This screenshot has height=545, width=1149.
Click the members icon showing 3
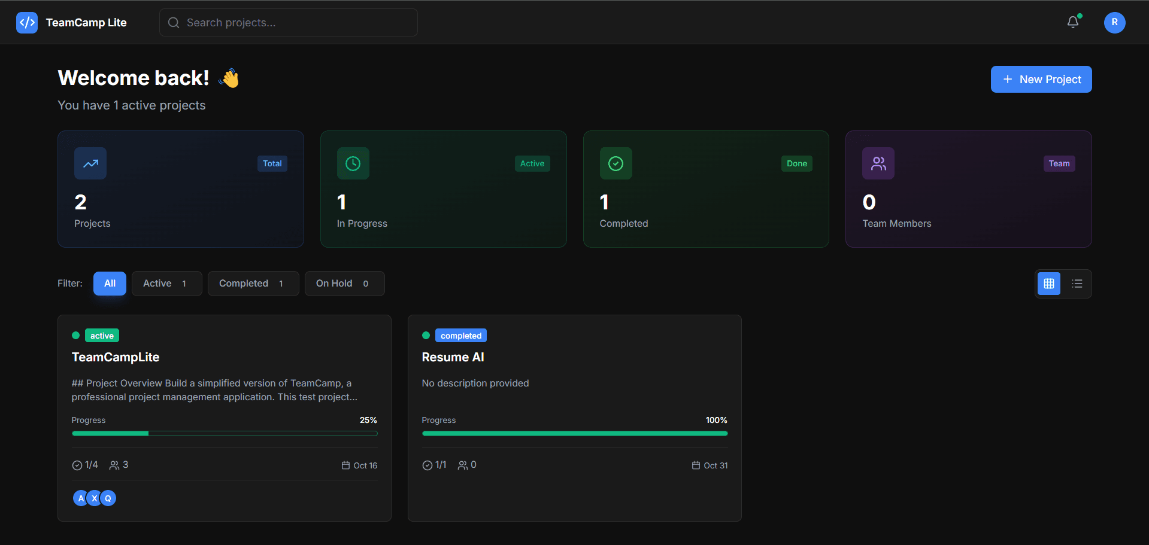[114, 465]
